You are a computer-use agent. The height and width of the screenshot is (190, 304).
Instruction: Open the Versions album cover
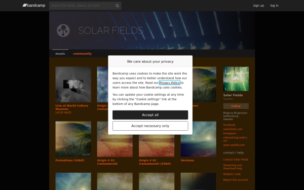(x=198, y=139)
